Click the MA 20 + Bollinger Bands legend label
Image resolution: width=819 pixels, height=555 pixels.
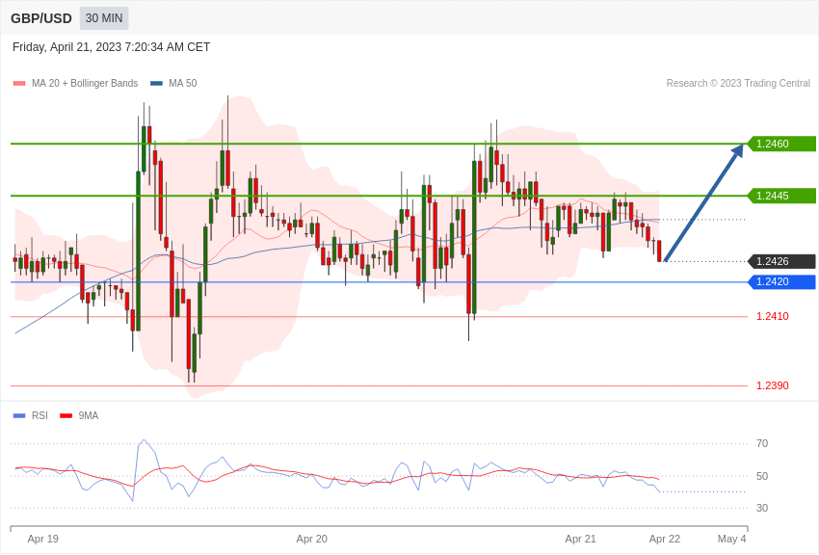85,84
